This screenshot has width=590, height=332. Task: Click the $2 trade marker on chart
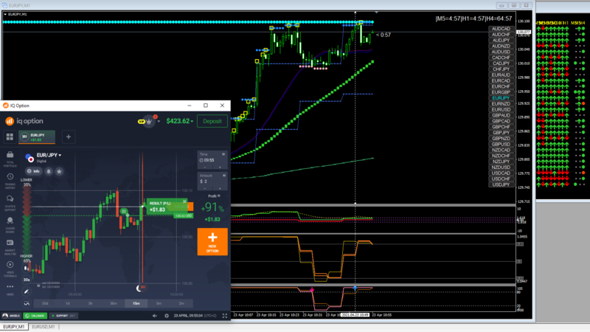[x=124, y=211]
